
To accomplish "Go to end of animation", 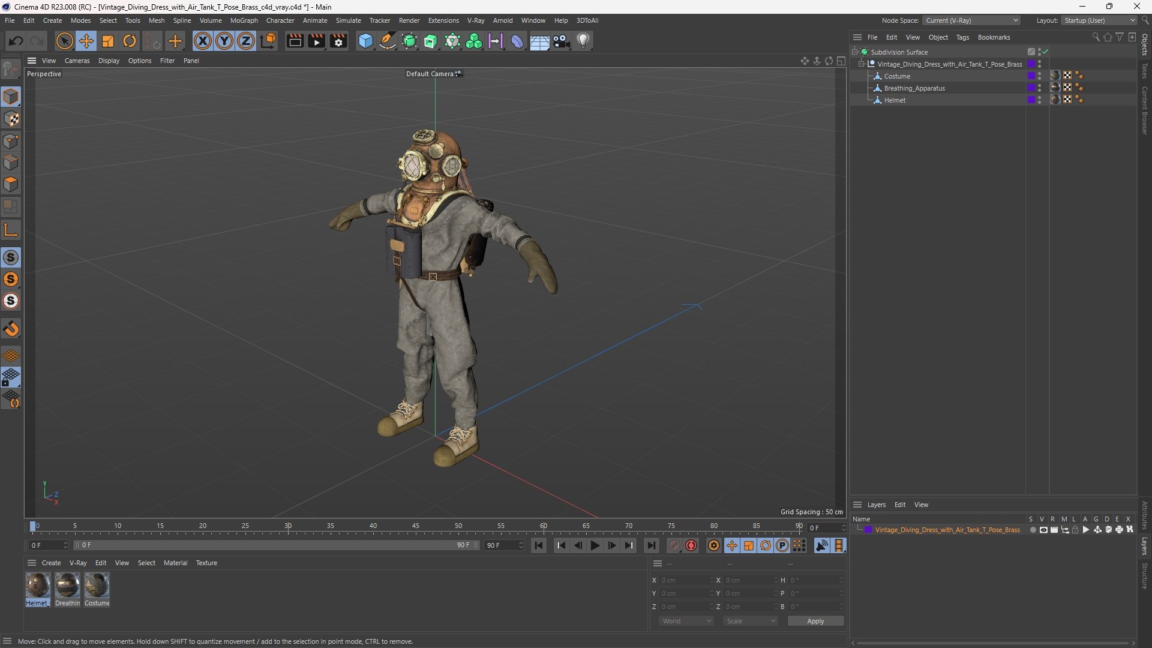I will coord(651,545).
